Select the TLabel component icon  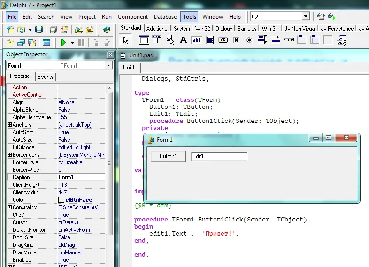tap(184, 40)
